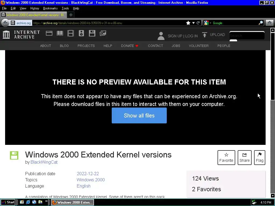
Task: Click the Favorite button
Action: pyautogui.click(x=226, y=157)
